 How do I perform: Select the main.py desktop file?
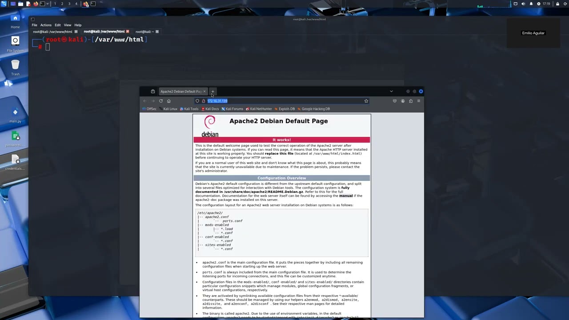click(15, 115)
